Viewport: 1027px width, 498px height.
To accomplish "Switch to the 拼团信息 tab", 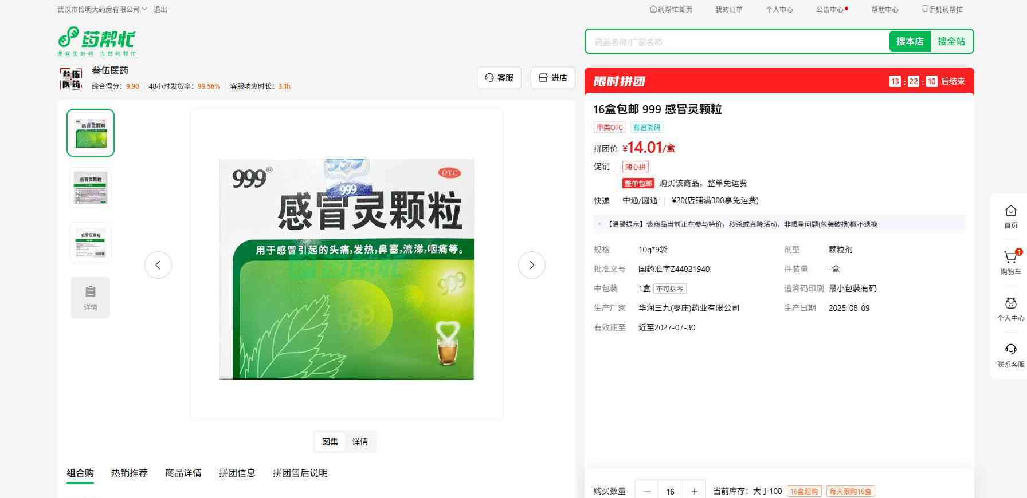I will coord(237,473).
